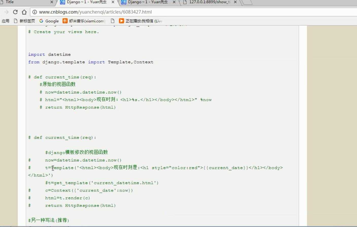This screenshot has height=227, width=357.
Task: Open the 新标签页 bookmark
Action: point(24,21)
